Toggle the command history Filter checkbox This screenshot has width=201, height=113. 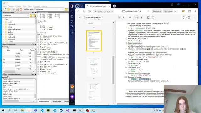click(8, 77)
